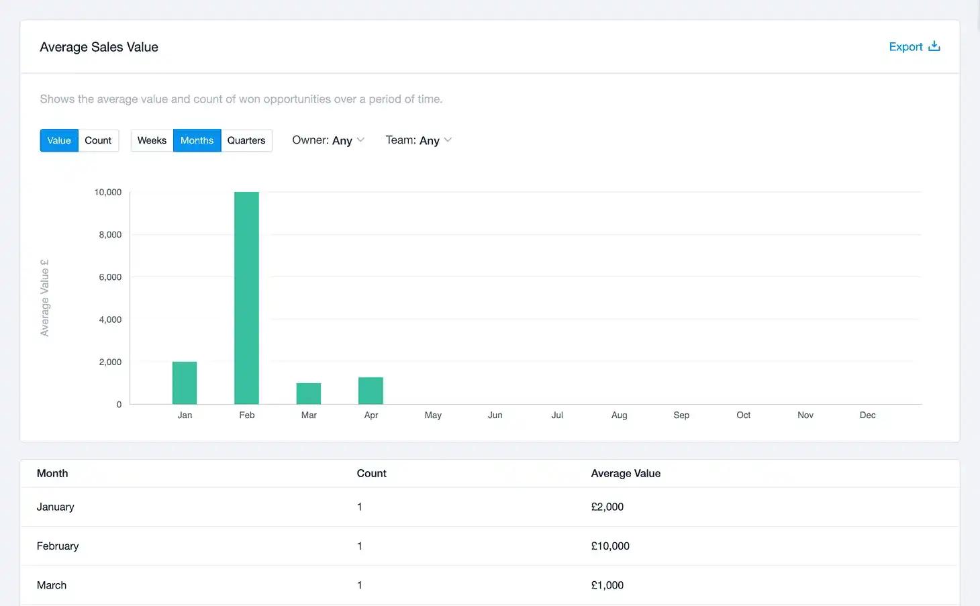Viewport: 980px width, 606px height.
Task: Click the Aug axis label
Action: pyautogui.click(x=619, y=415)
